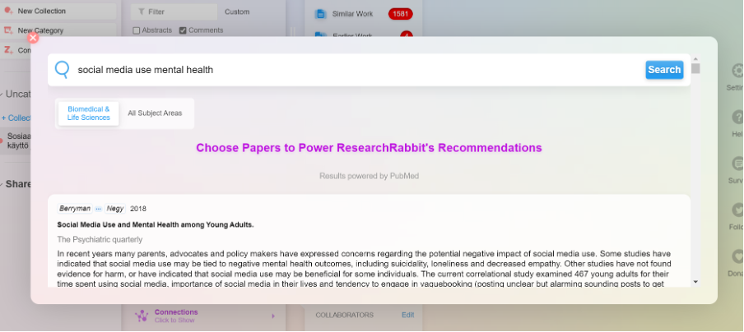Click Edit next to Collaborators
The height and width of the screenshot is (332, 744).
(x=407, y=315)
